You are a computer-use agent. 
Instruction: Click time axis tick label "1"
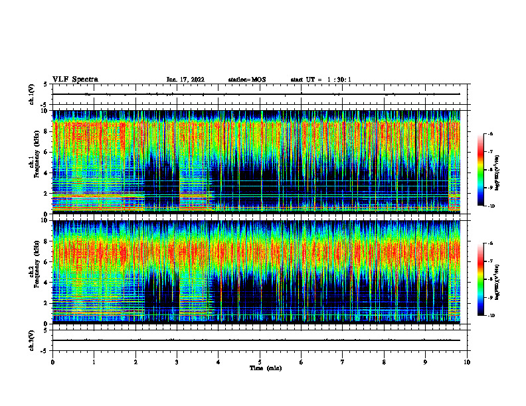tap(94, 362)
